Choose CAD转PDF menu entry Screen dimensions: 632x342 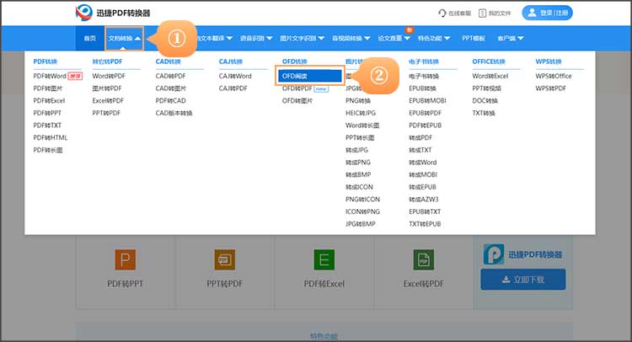(x=170, y=76)
